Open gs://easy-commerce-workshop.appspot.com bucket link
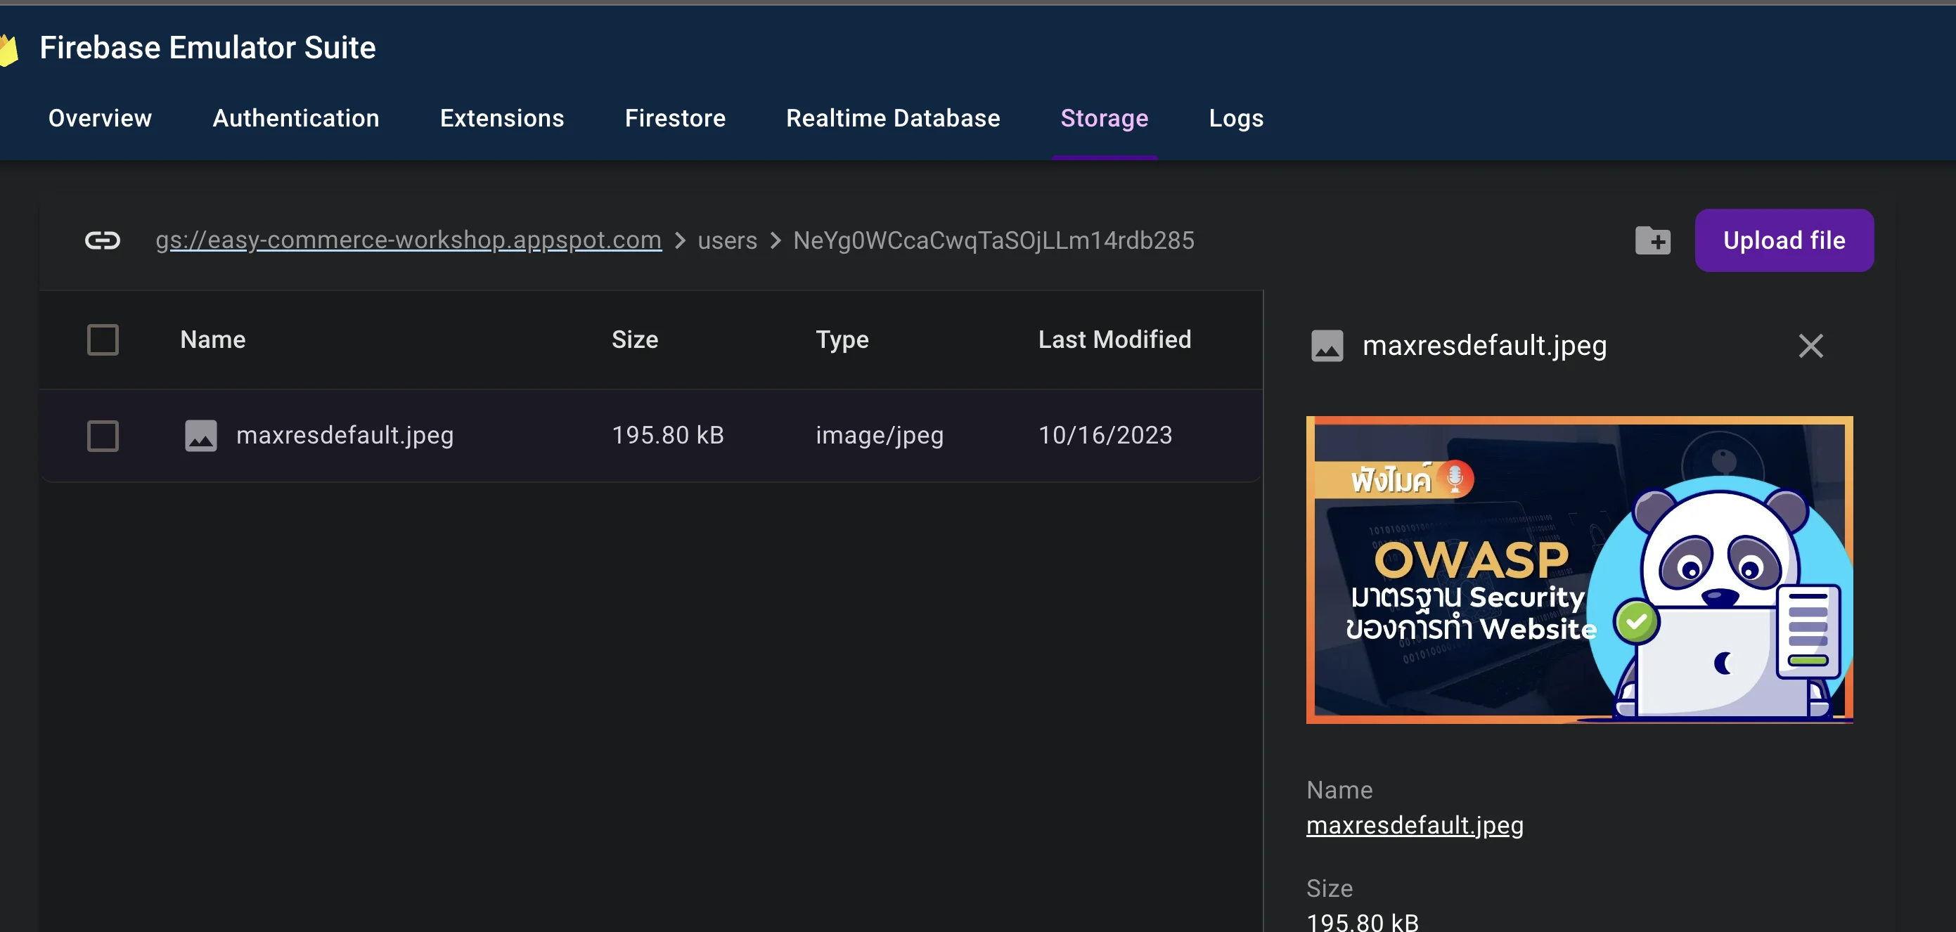The image size is (1956, 932). point(408,240)
